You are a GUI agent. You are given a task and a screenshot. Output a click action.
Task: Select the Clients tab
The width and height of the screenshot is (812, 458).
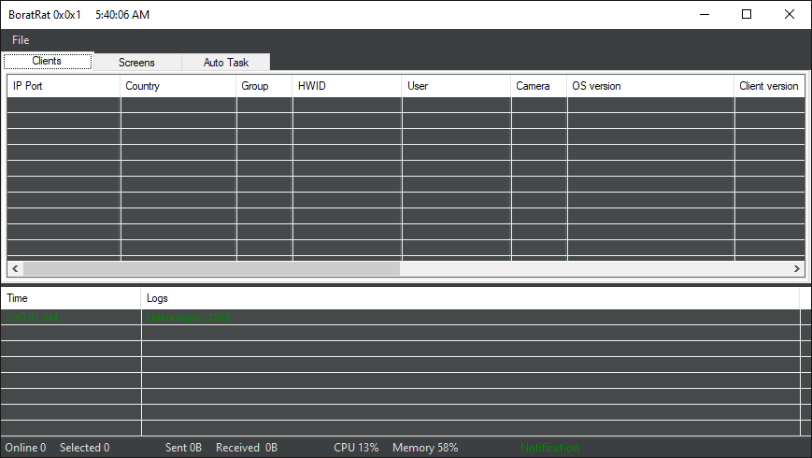coord(47,62)
